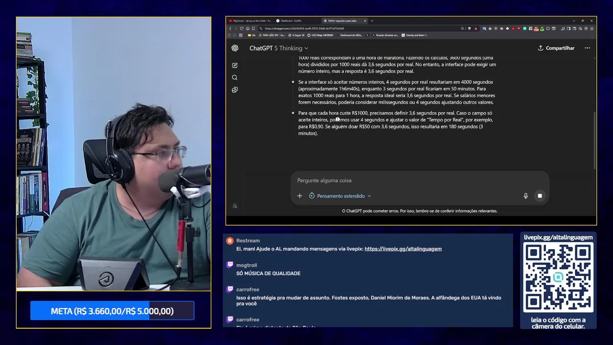Screen dimensions: 613x345
Task: Click the profile avatar at sidebar bottom
Action: (235, 206)
